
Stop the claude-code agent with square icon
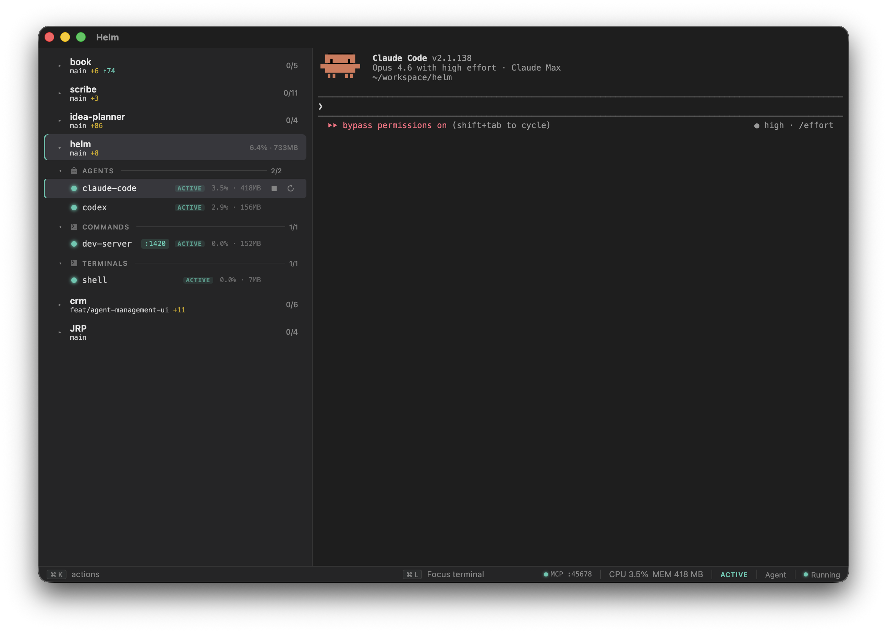(274, 188)
